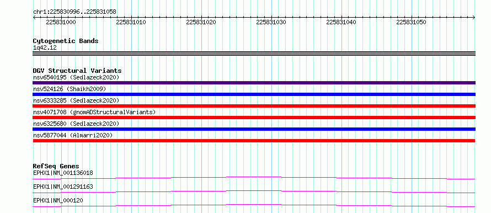Select variant label nsv524126 (Shaikh2009)
This screenshot has height=213, width=491.
(x=70, y=89)
